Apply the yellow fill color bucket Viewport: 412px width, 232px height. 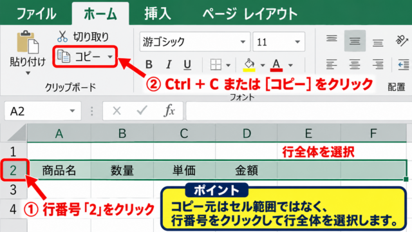click(x=249, y=64)
